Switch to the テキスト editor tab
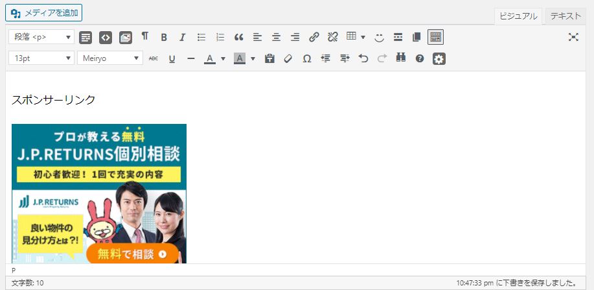594x290 pixels. [x=565, y=16]
